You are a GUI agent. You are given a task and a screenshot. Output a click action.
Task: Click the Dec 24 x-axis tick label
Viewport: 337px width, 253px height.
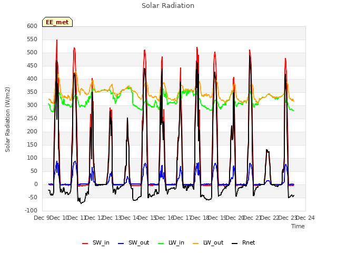point(305,218)
